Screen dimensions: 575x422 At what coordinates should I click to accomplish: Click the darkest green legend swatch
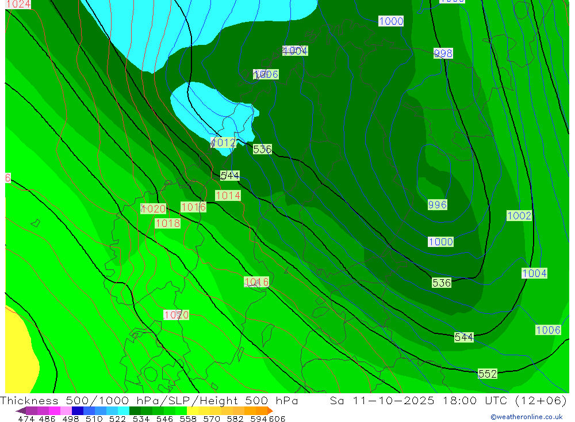click(x=135, y=410)
